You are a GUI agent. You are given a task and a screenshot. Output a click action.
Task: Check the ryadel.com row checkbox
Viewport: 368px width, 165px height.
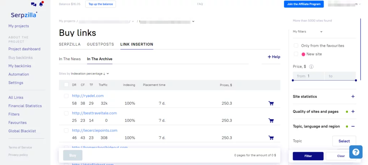(x=66, y=96)
